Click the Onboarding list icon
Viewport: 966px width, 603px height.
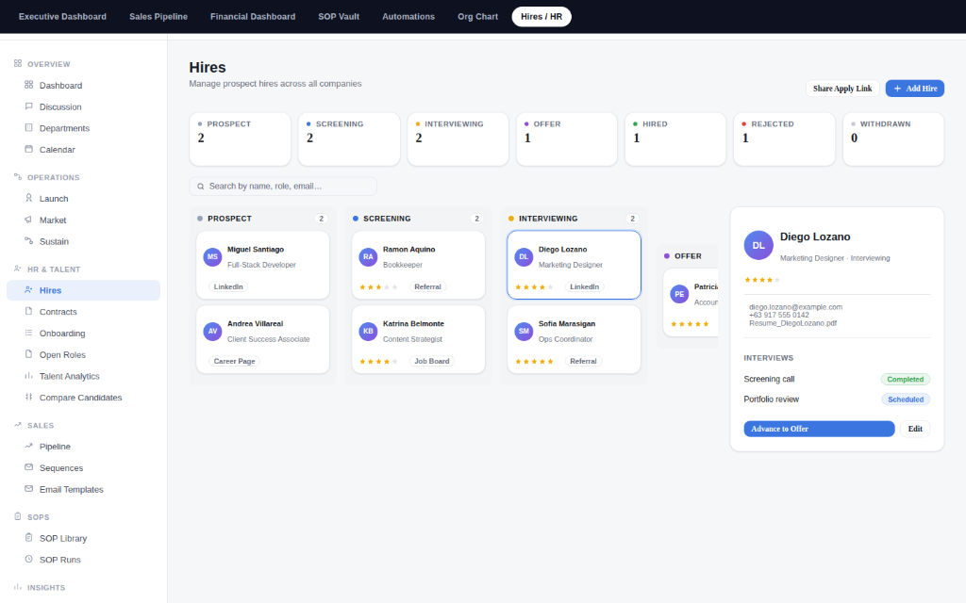(29, 333)
